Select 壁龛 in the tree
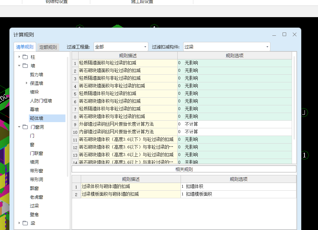 [34, 214]
